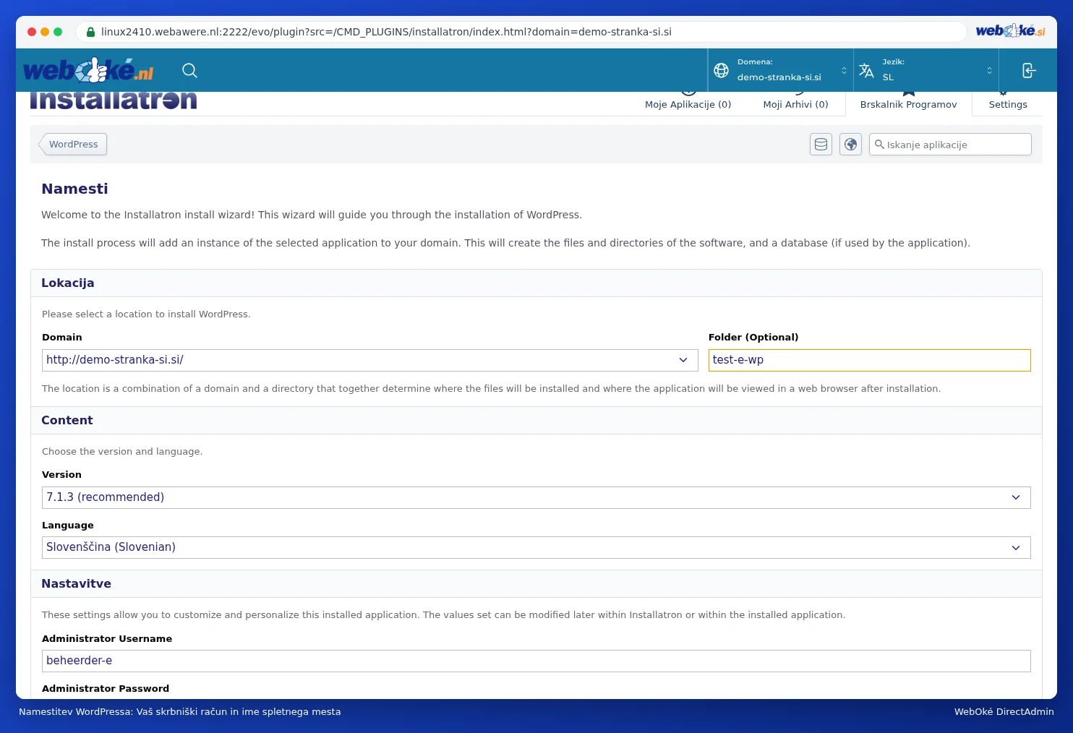Screen dimensions: 1073x733
Task: Open the Jezik language selector
Action: (x=926, y=70)
